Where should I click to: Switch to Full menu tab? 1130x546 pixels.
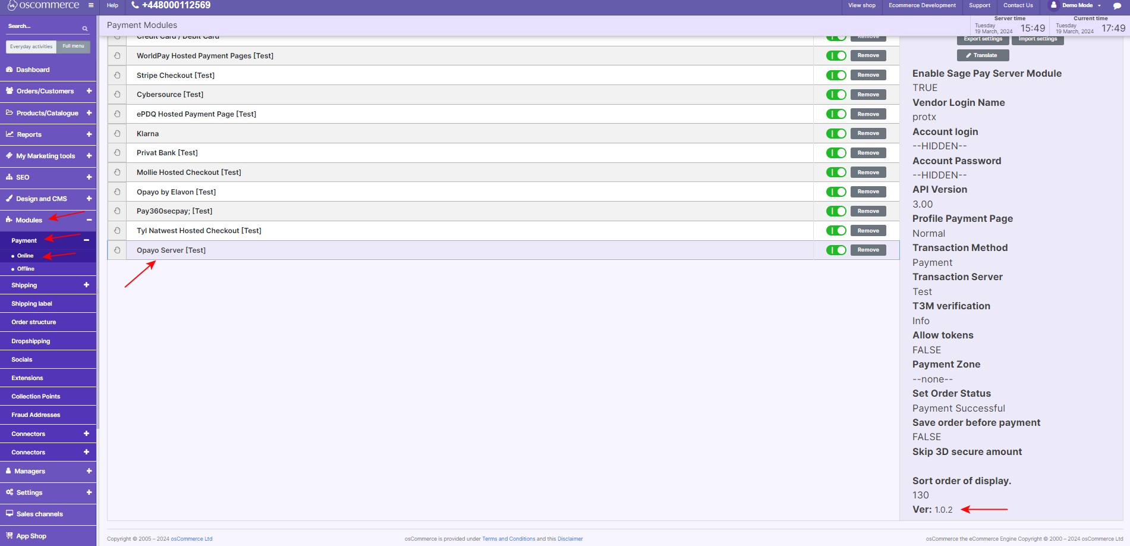(x=73, y=46)
